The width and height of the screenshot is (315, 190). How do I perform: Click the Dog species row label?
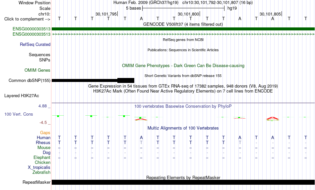(x=46, y=153)
